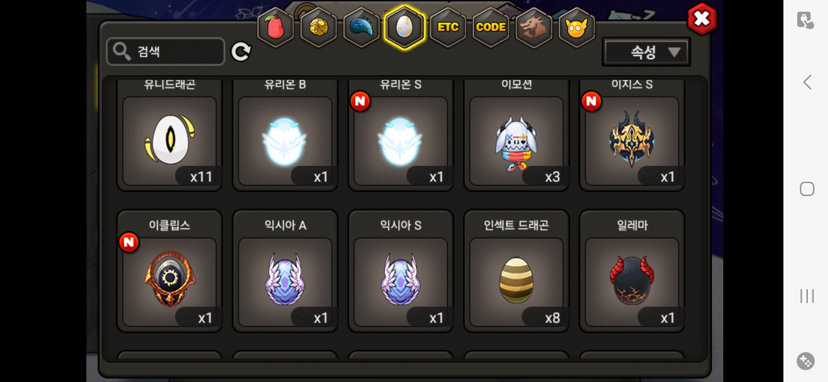Select the gold gem category tab
The height and width of the screenshot is (382, 828).
318,27
